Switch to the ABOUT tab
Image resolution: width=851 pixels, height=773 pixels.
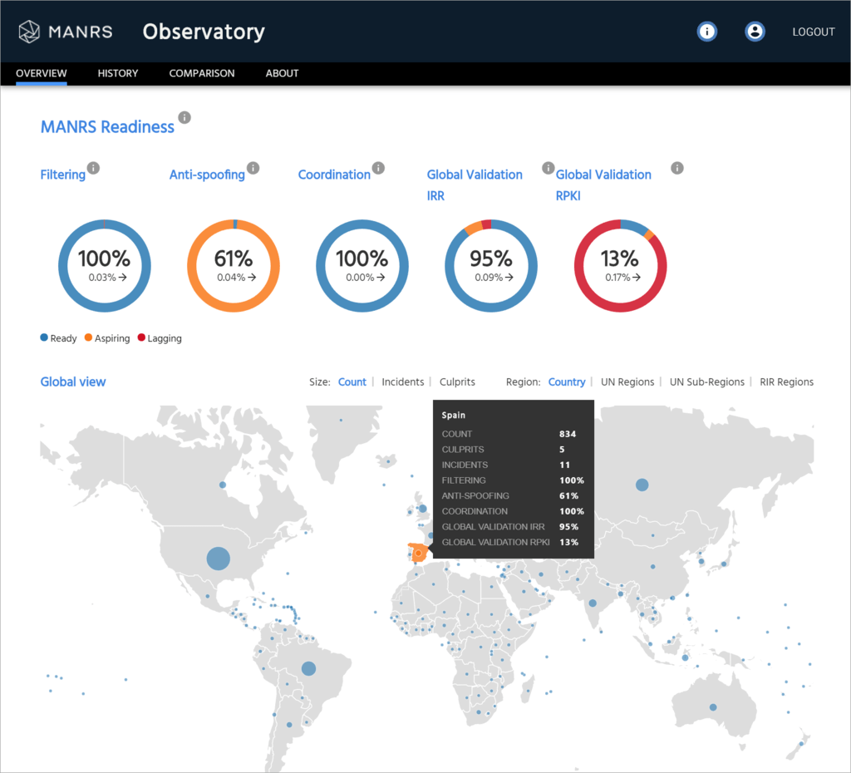tap(282, 73)
